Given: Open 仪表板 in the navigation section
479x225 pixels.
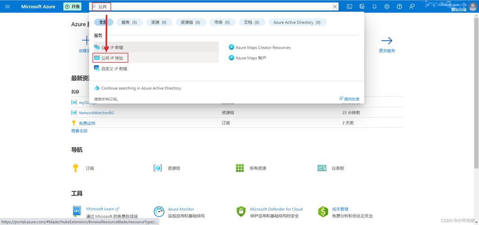Looking at the screenshot, I should [338, 168].
